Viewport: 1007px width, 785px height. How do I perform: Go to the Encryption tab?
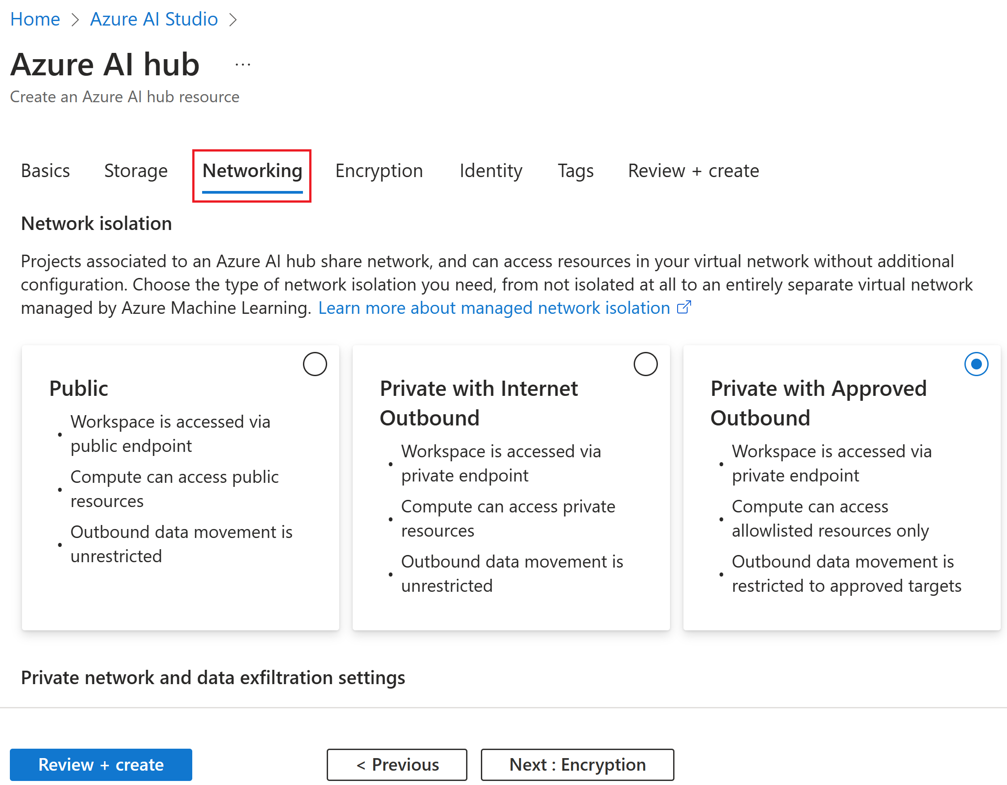[379, 171]
